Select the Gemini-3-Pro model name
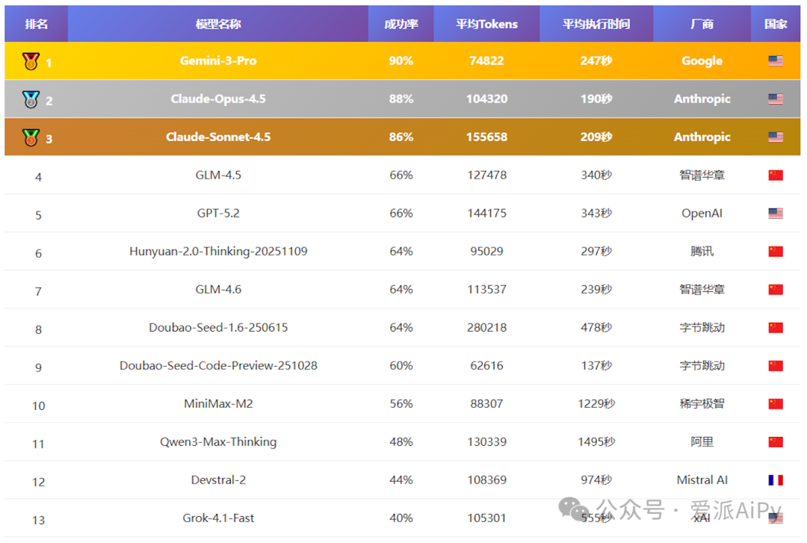The width and height of the screenshot is (807, 543). 218,60
